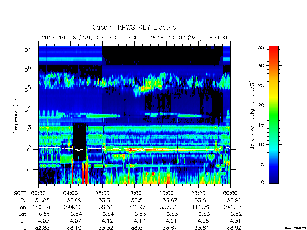Click the LT value 4.21
Image resolution: width=307 pixels, height=230 pixels.
[172, 221]
